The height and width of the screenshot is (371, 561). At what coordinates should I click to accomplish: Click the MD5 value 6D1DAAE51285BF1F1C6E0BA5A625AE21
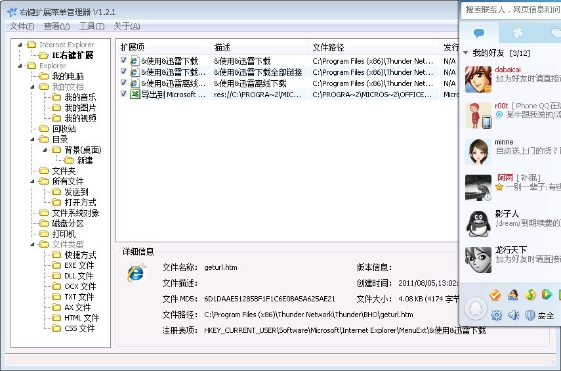(x=270, y=299)
